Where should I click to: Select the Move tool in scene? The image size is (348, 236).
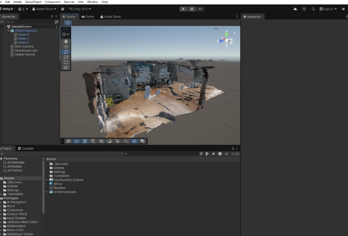click(x=66, y=46)
